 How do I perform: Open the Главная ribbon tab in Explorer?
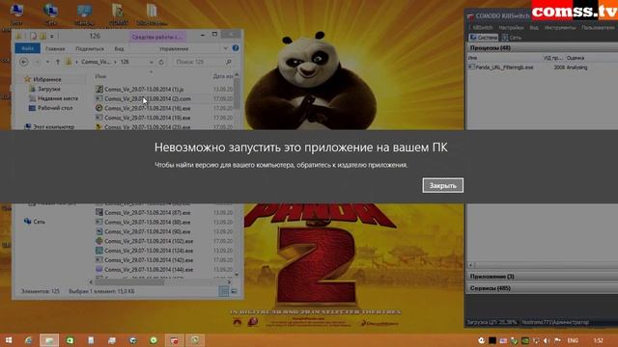55,49
